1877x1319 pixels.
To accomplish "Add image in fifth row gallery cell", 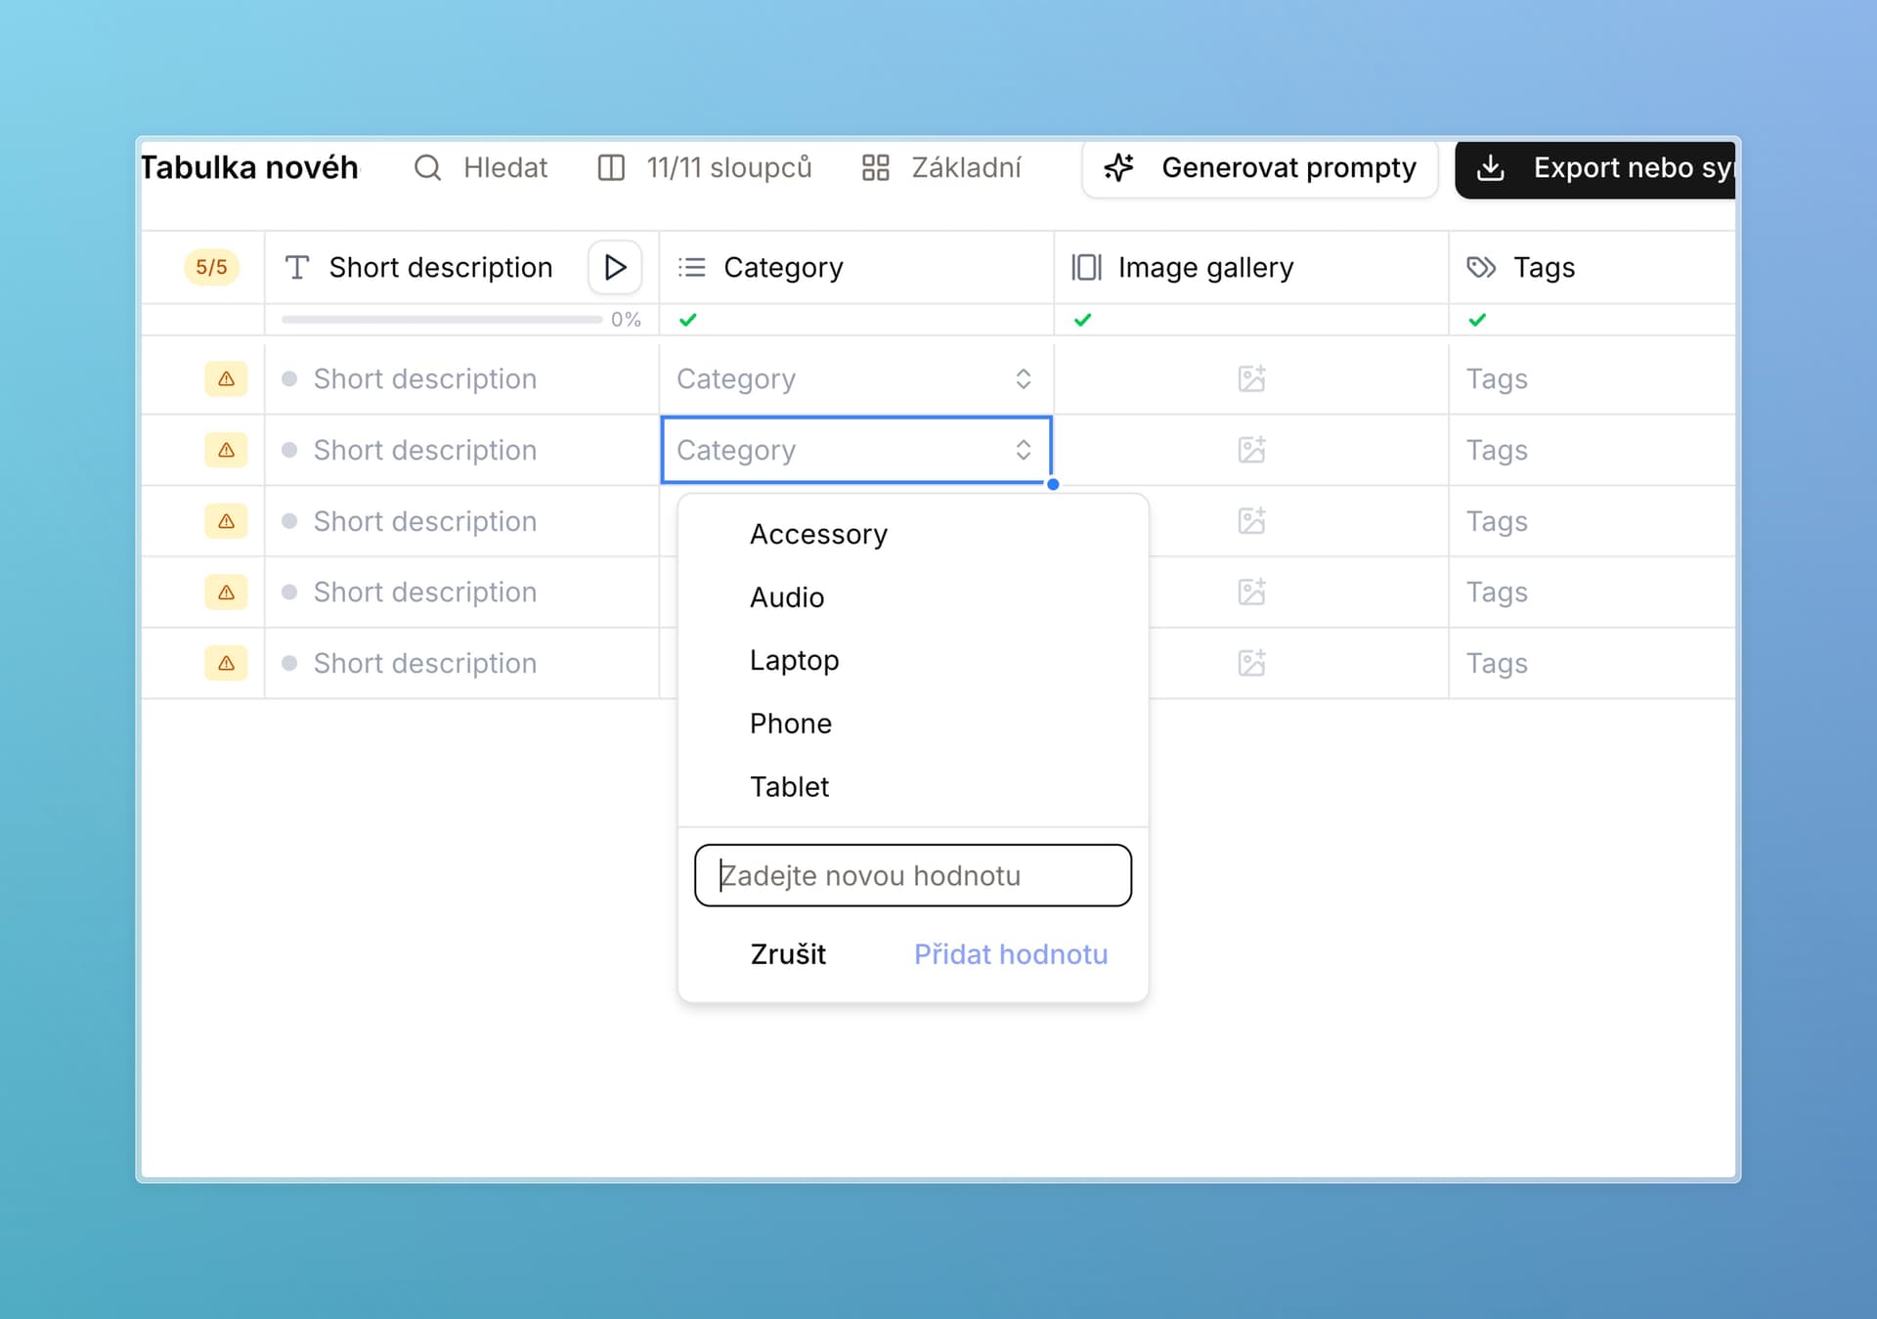I will pyautogui.click(x=1251, y=663).
